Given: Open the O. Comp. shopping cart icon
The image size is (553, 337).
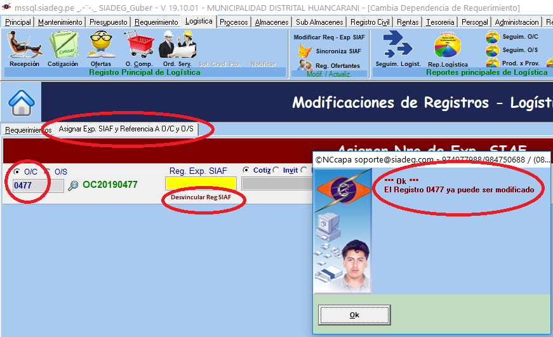Looking at the screenshot, I should 138,45.
